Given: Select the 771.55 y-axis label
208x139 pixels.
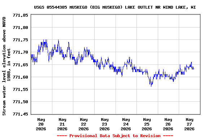Looking at the screenshot, I should tap(21, 89).
